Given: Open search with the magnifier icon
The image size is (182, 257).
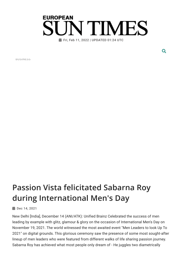Looking at the screenshot, I should (164, 51).
